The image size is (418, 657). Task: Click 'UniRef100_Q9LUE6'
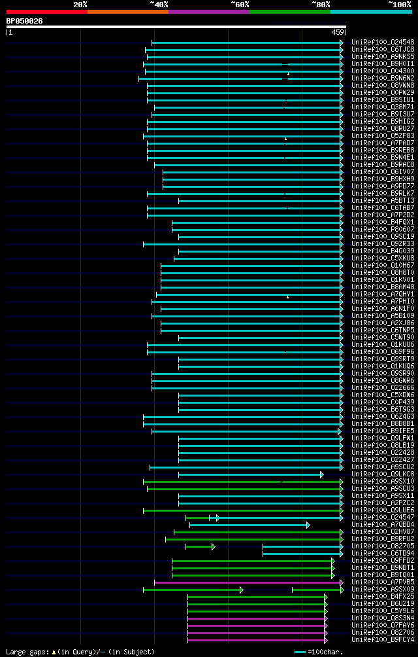[x=383, y=510]
